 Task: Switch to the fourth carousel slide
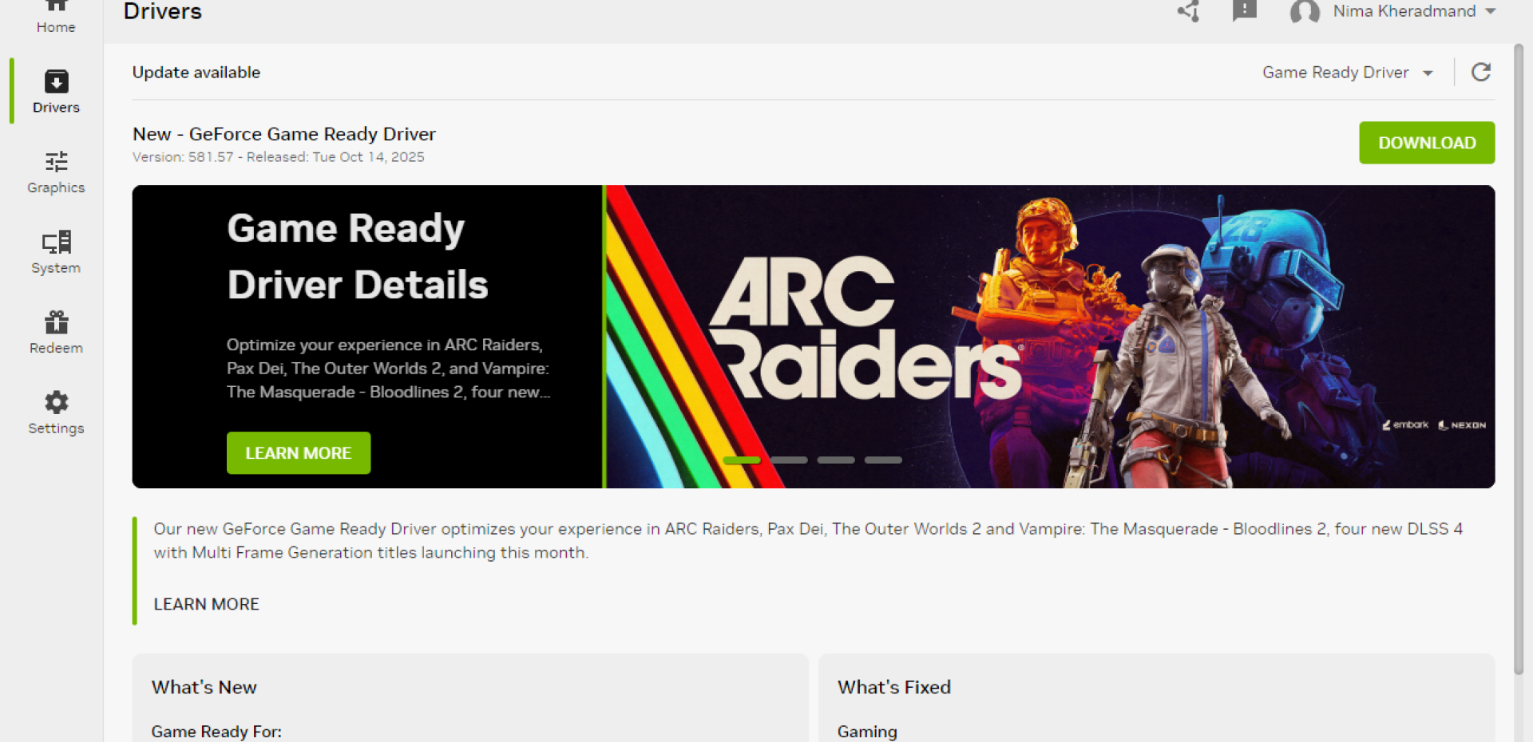coord(883,460)
